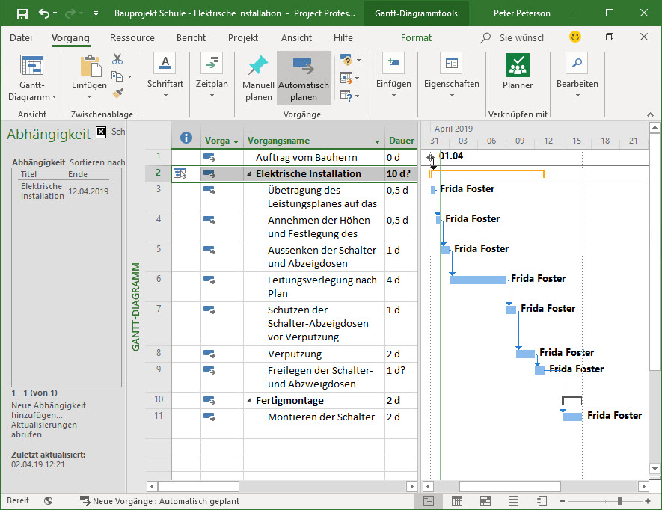Click the Planner button
Image resolution: width=662 pixels, height=510 pixels.
point(518,71)
